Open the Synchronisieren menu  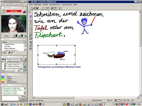coord(67,5)
